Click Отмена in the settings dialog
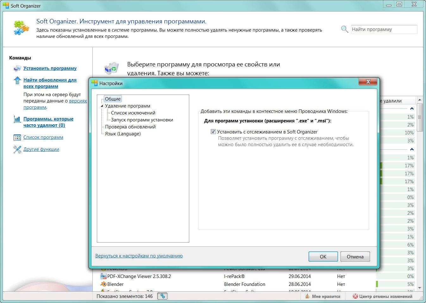426x303 pixels. (x=355, y=257)
